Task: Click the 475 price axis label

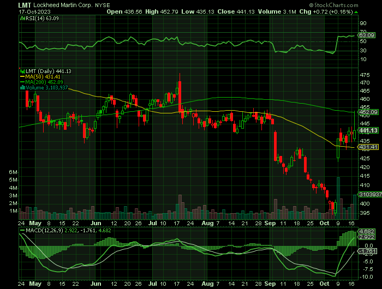Action: pos(365,75)
